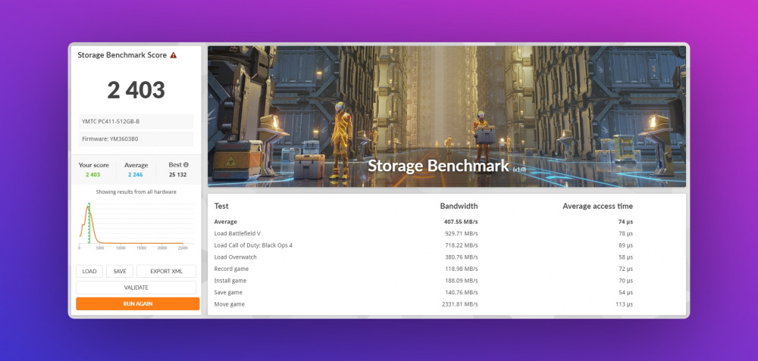Screen dimensions: 758x361
Task: Click the 2331.81 MB/s bandwidth value
Action: [x=460, y=304]
